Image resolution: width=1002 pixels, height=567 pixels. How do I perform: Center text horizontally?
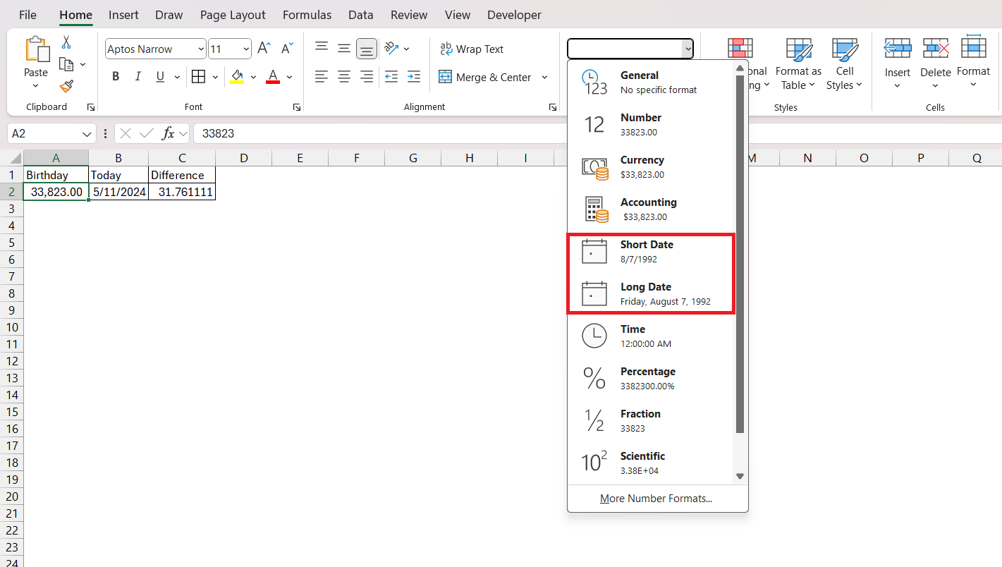pos(344,77)
